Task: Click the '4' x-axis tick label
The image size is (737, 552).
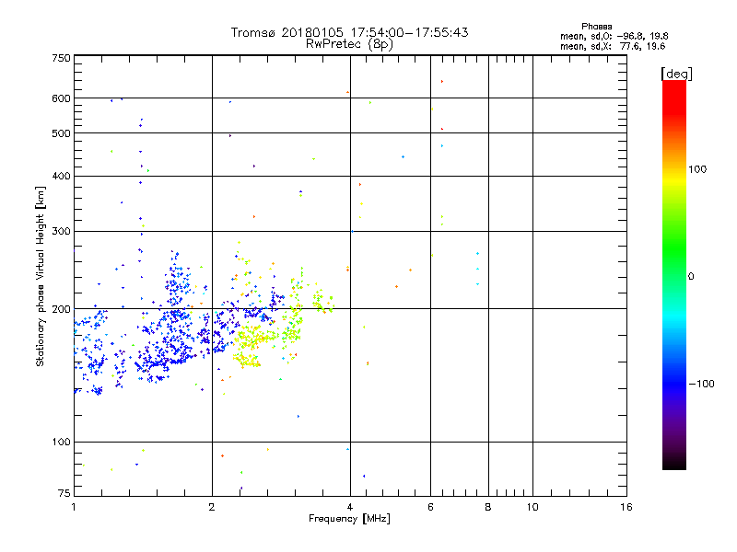Action: [x=350, y=507]
